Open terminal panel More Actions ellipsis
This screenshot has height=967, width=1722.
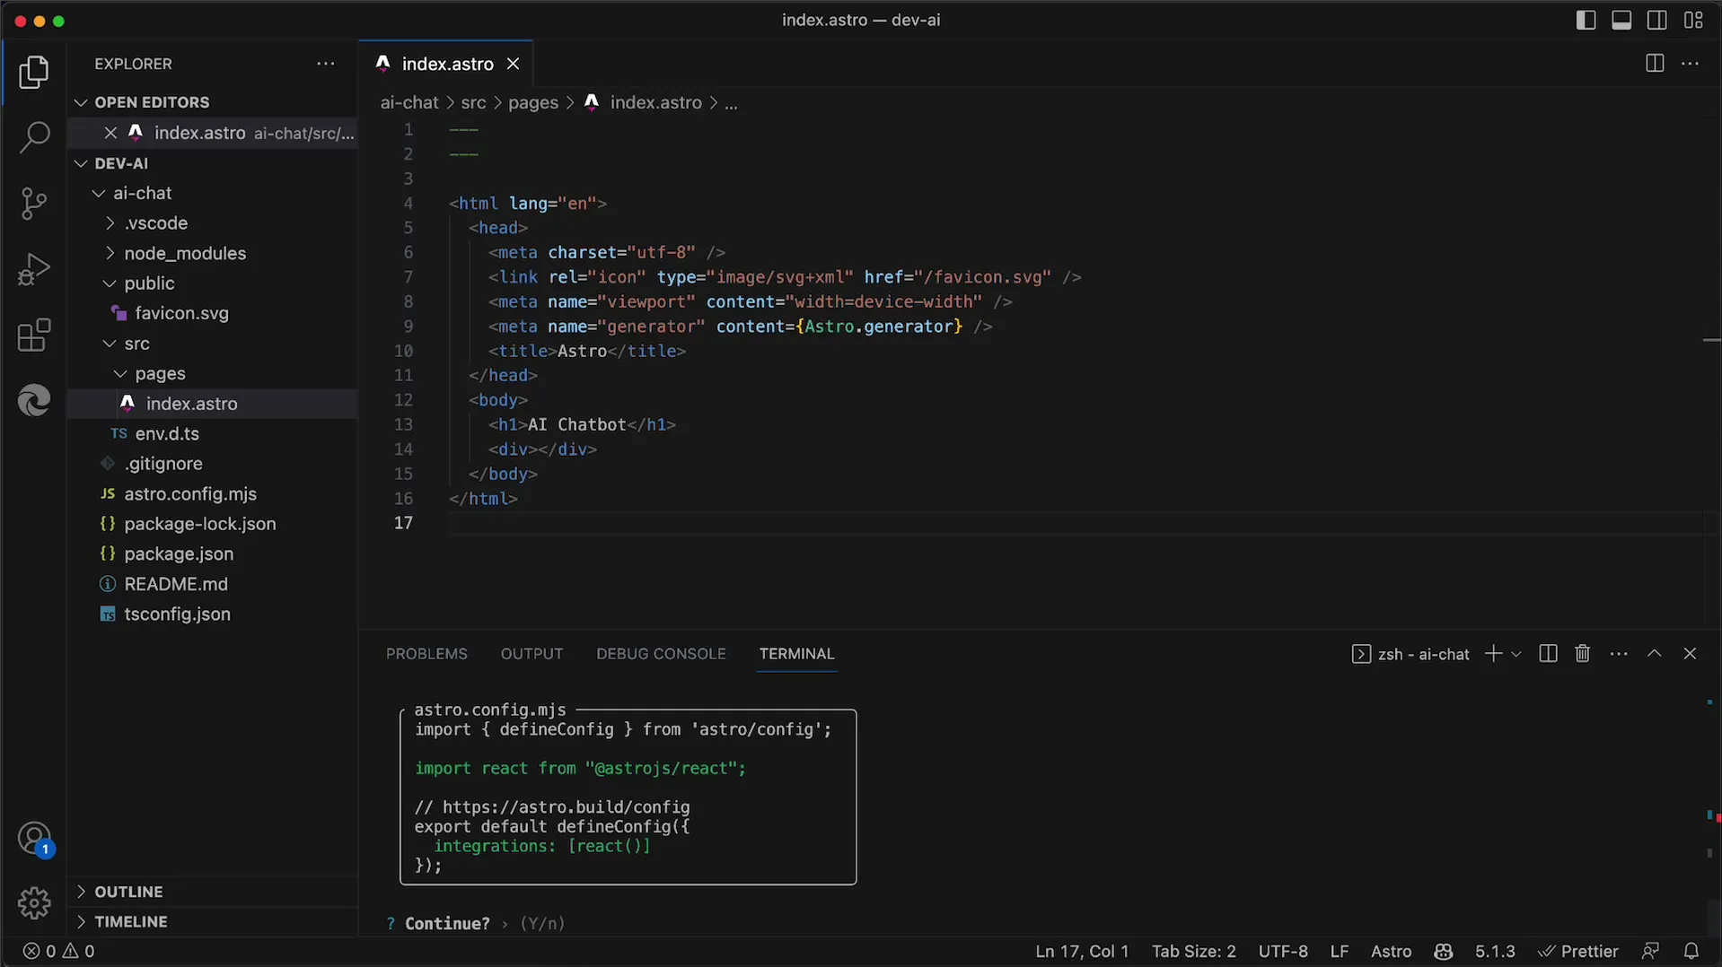pyautogui.click(x=1619, y=654)
